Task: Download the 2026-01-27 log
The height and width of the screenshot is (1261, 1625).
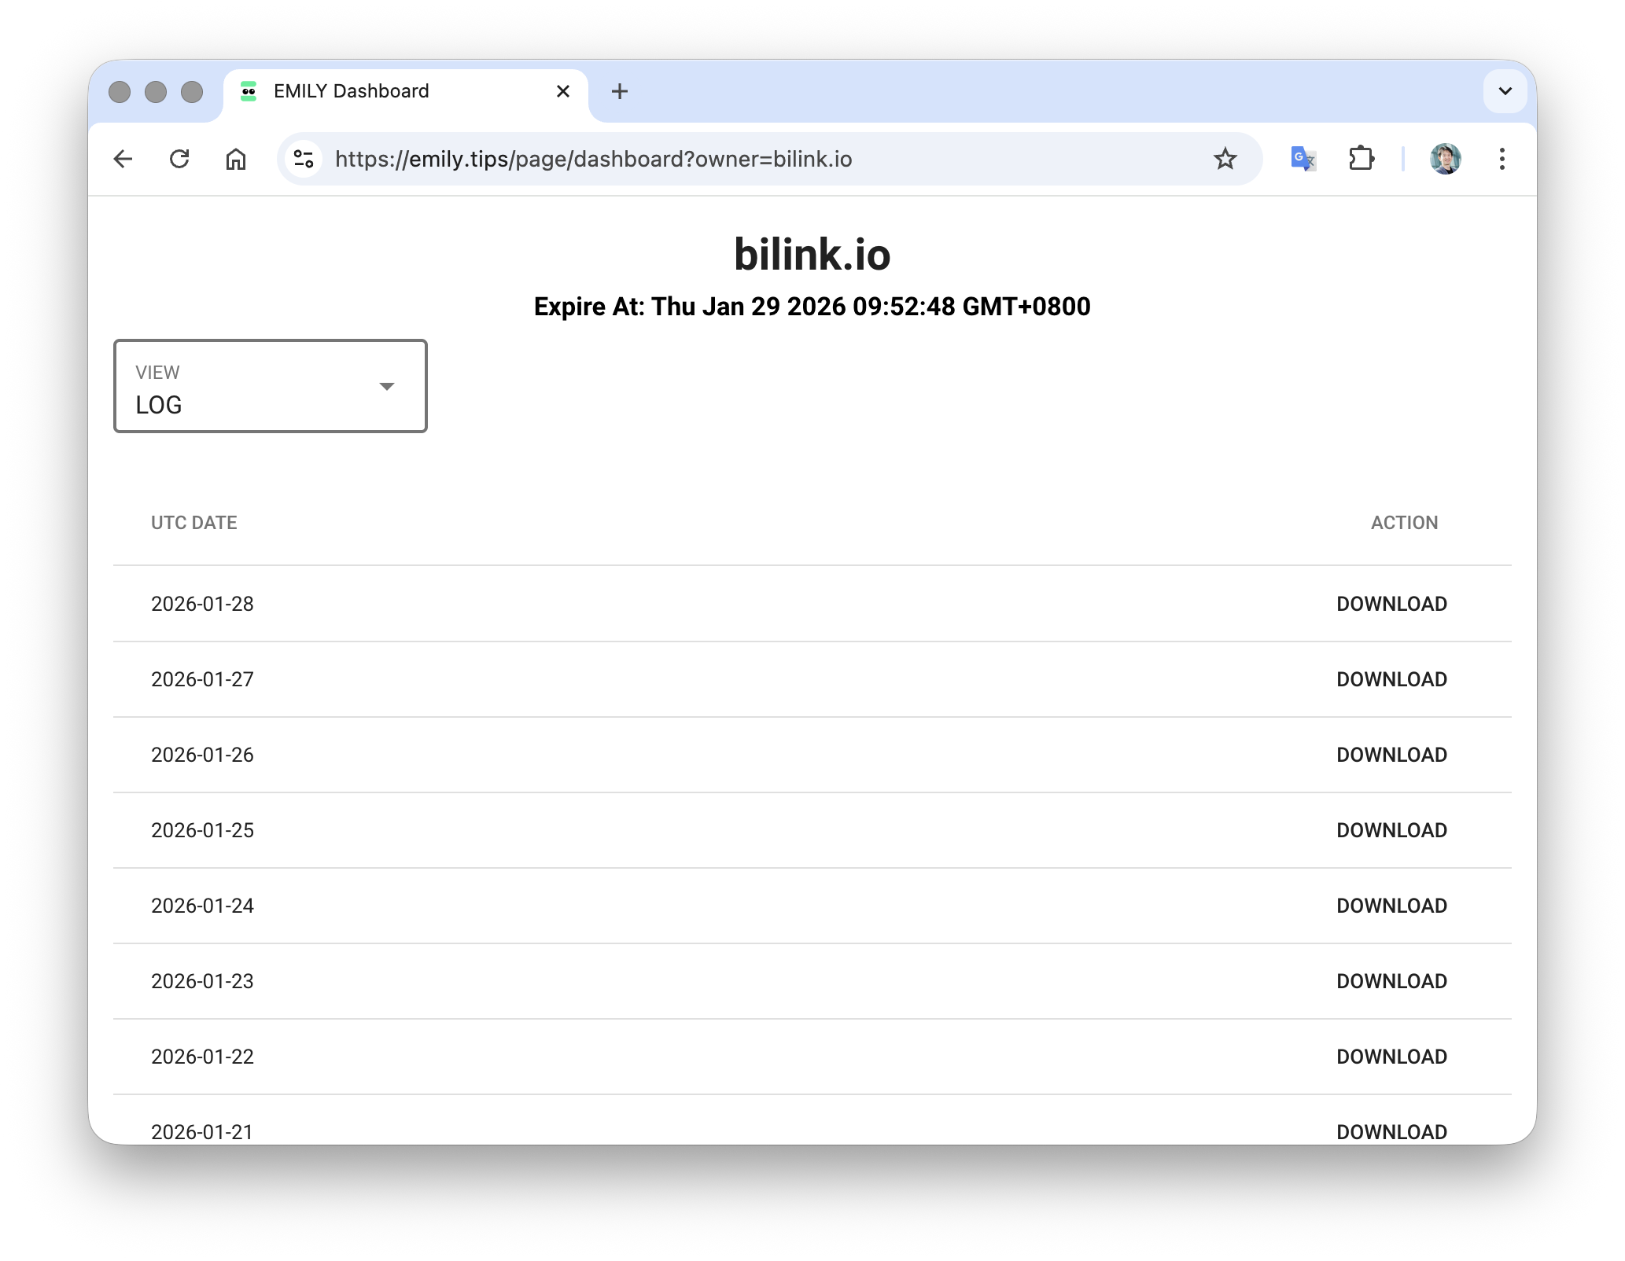Action: pyautogui.click(x=1391, y=680)
